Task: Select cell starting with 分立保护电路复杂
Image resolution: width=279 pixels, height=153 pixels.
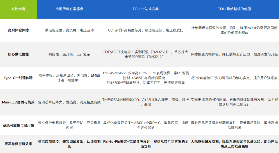Action: click(69, 125)
